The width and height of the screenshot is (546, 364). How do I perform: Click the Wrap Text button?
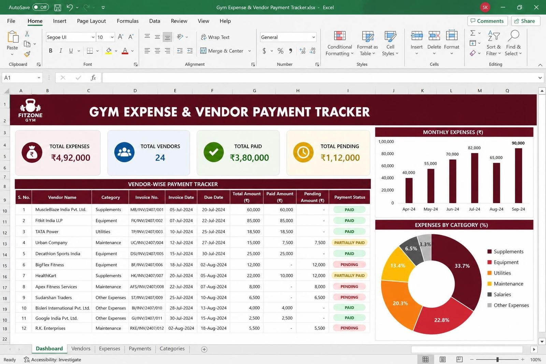tap(215, 37)
